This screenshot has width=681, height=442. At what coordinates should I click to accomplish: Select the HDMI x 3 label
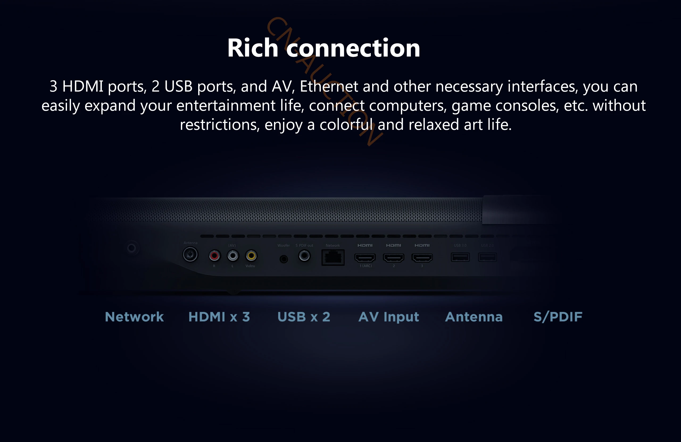click(219, 317)
